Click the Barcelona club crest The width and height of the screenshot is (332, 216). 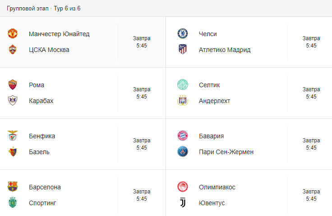tap(13, 187)
